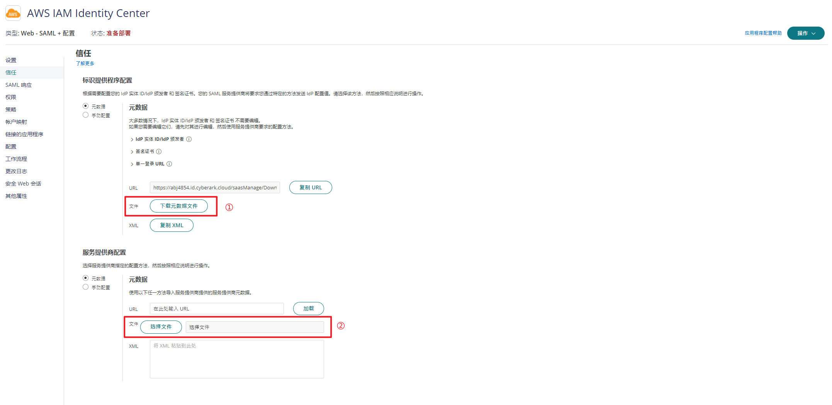The height and width of the screenshot is (405, 832).
Task: Open 信任 in the sidebar
Action: (x=32, y=73)
